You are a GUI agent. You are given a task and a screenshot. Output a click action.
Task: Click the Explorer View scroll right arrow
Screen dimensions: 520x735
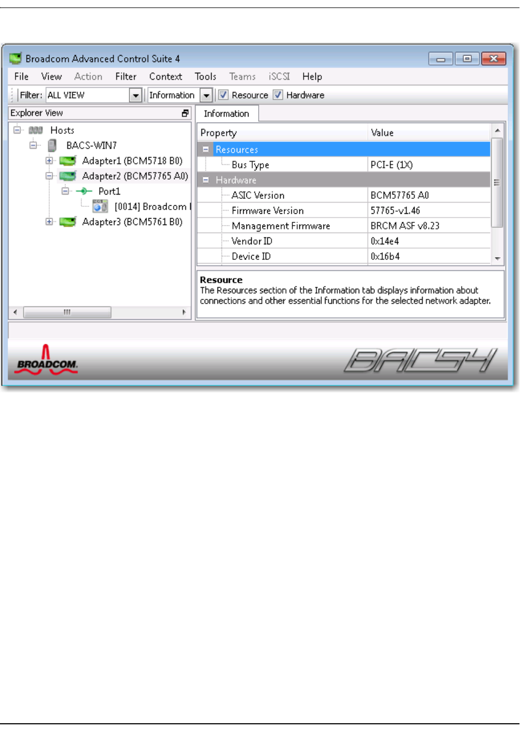[184, 312]
